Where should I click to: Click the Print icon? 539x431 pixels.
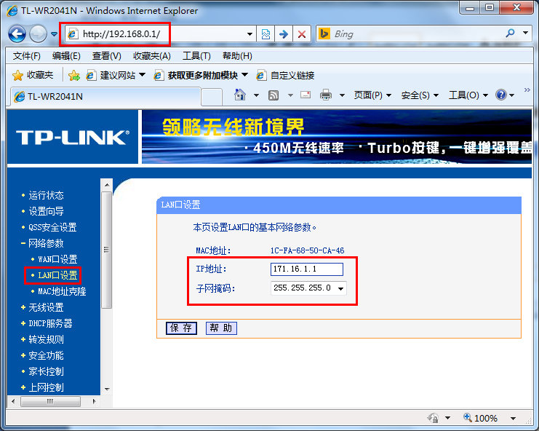(x=326, y=95)
